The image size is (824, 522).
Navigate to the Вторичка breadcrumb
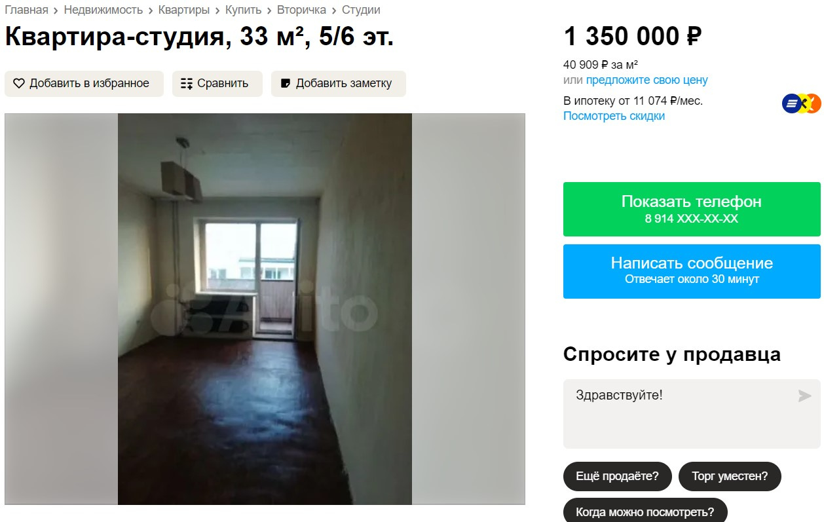coord(301,10)
